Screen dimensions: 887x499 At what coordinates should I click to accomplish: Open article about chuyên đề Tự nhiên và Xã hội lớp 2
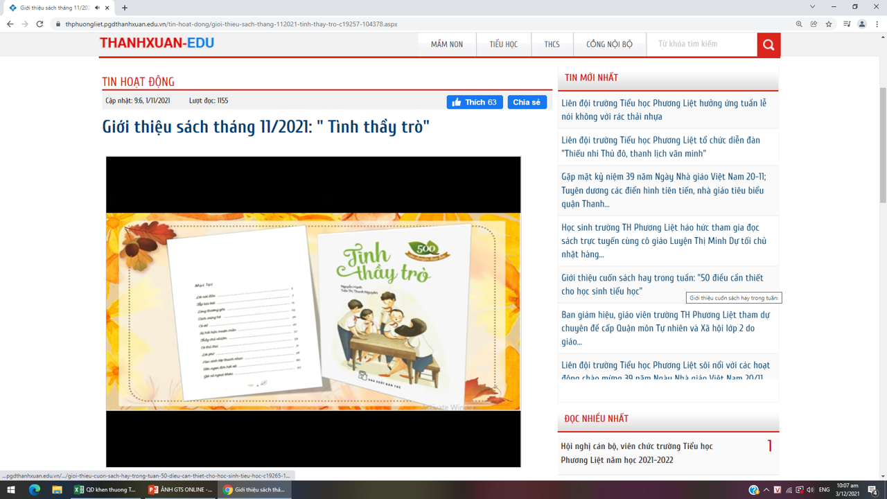pyautogui.click(x=665, y=328)
